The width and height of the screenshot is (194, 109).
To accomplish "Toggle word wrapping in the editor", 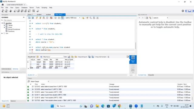I will pos(98,18).
